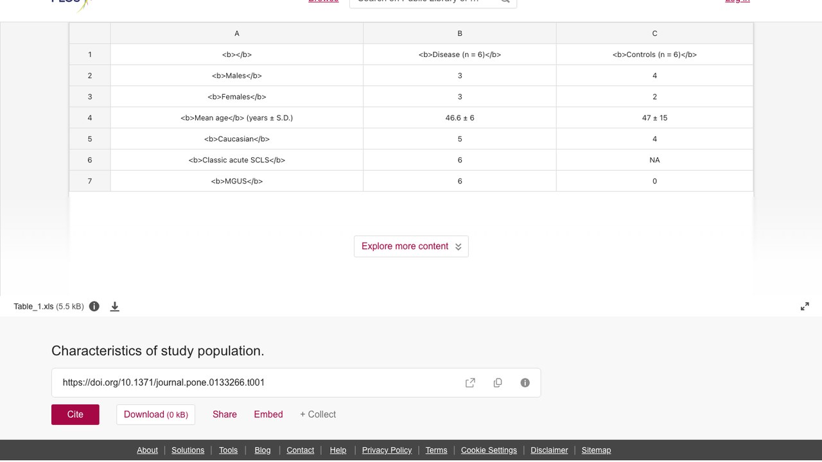
Task: Open the Solutions footer link
Action: pos(188,450)
